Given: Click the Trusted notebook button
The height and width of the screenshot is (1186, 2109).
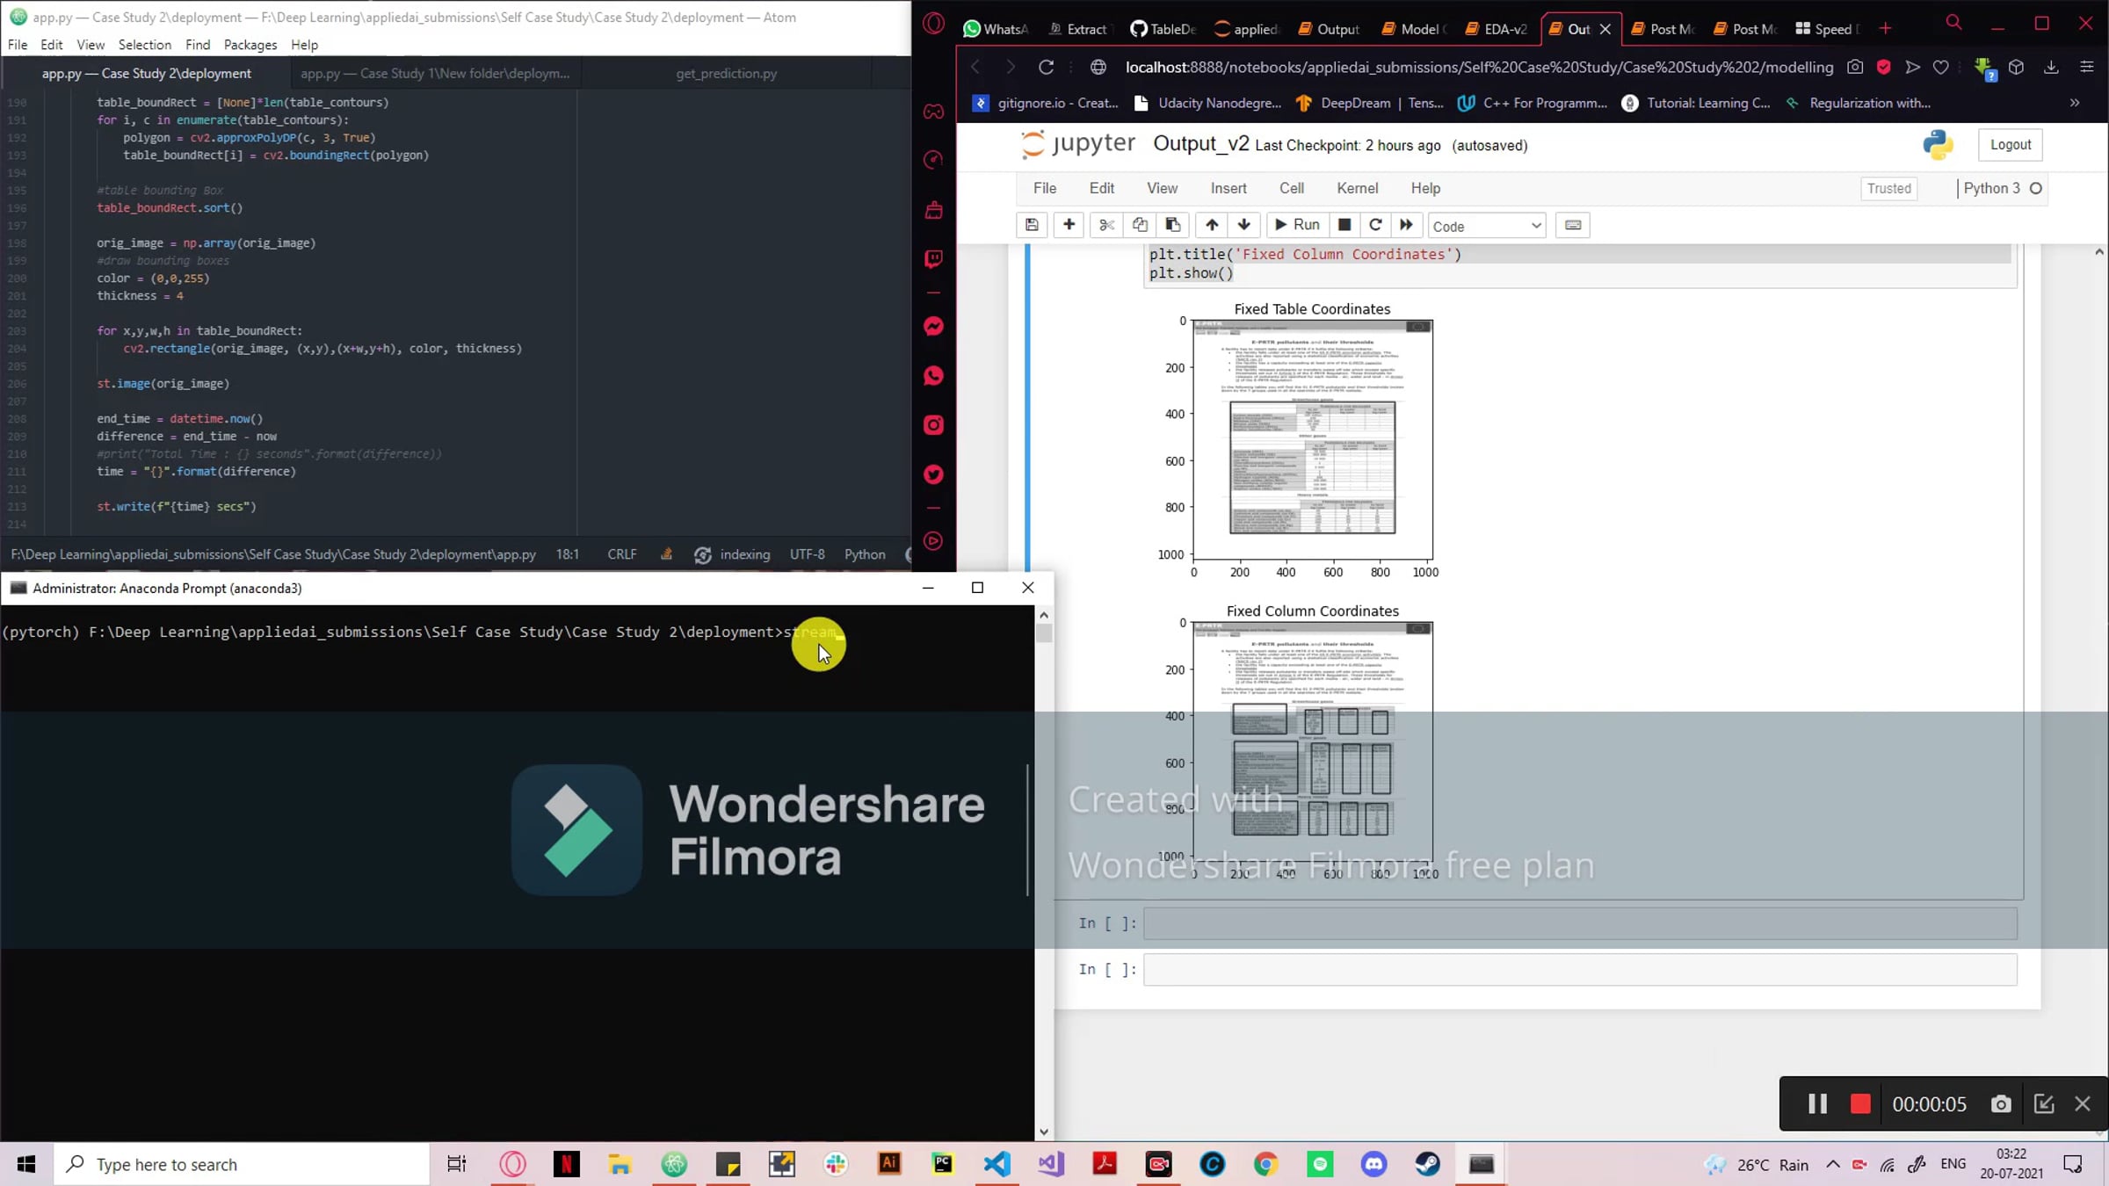Looking at the screenshot, I should pyautogui.click(x=1888, y=188).
